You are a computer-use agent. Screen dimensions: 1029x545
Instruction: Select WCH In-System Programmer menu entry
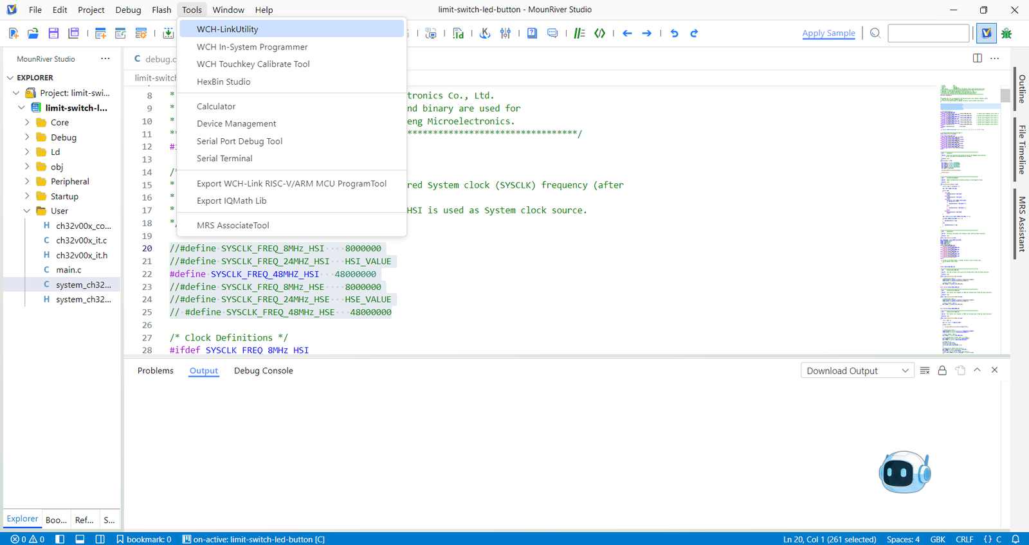coord(292,47)
